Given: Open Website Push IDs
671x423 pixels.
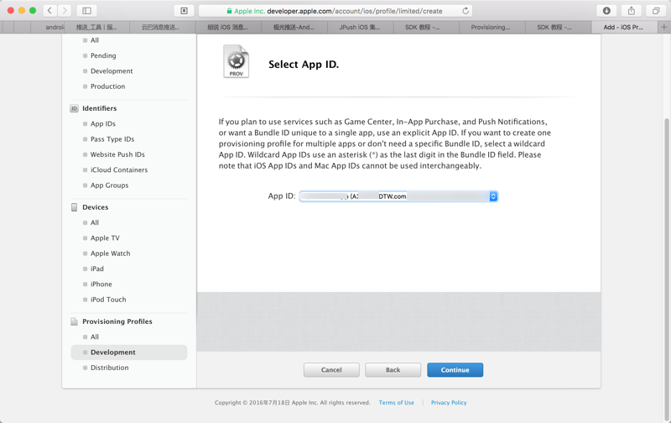Looking at the screenshot, I should 117,154.
